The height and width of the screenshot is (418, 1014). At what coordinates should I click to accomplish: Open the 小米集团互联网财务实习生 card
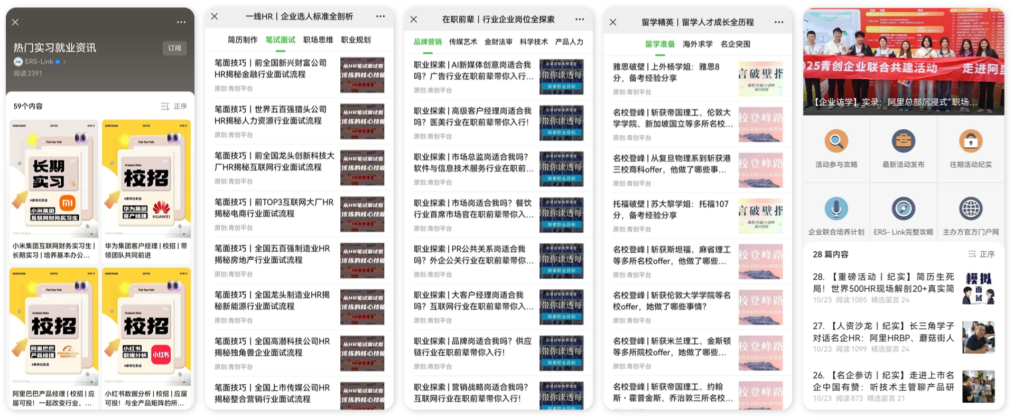54,190
